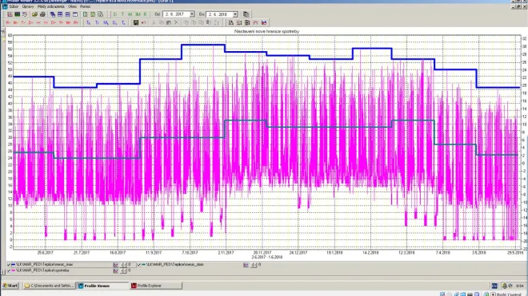Open the Do end date dropdown
Image resolution: width=528 pixels, height=296 pixels.
pos(235,14)
